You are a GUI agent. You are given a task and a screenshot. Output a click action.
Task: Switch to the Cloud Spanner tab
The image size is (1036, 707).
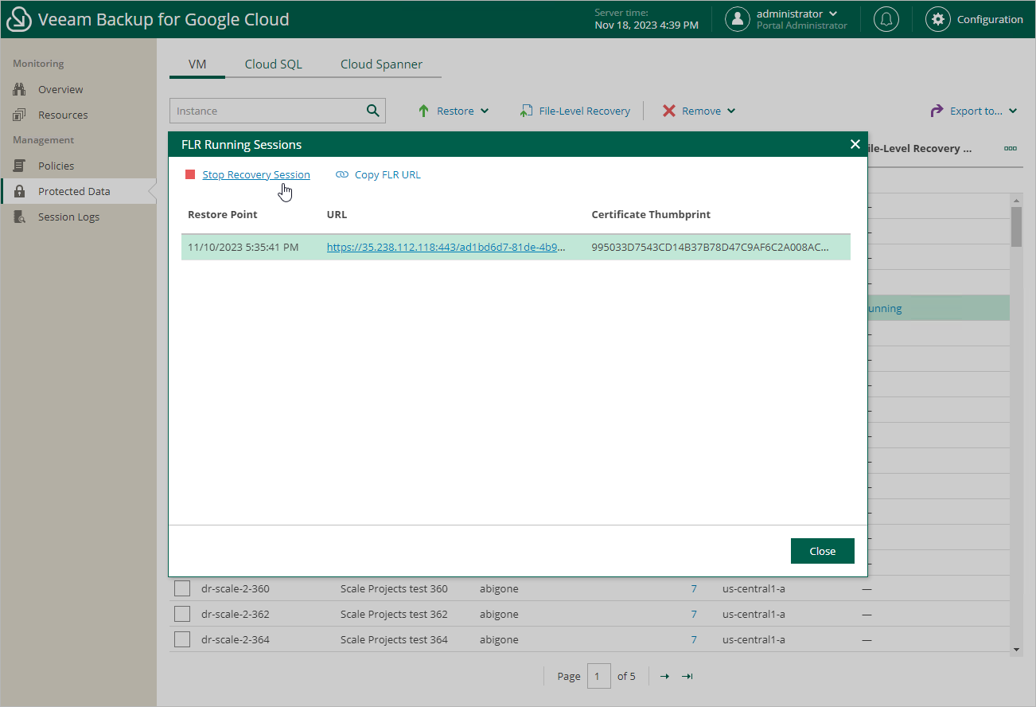[381, 64]
